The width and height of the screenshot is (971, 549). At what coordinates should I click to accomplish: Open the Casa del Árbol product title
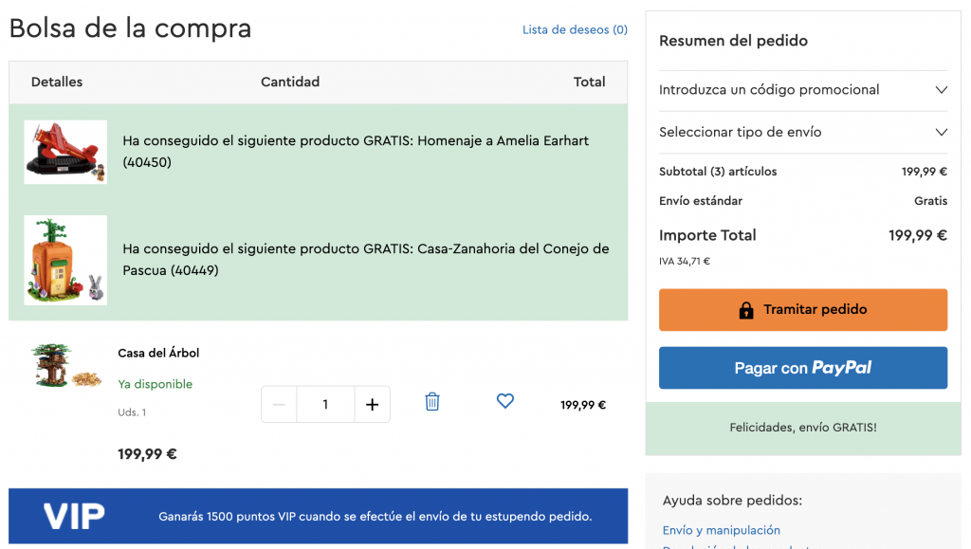158,353
